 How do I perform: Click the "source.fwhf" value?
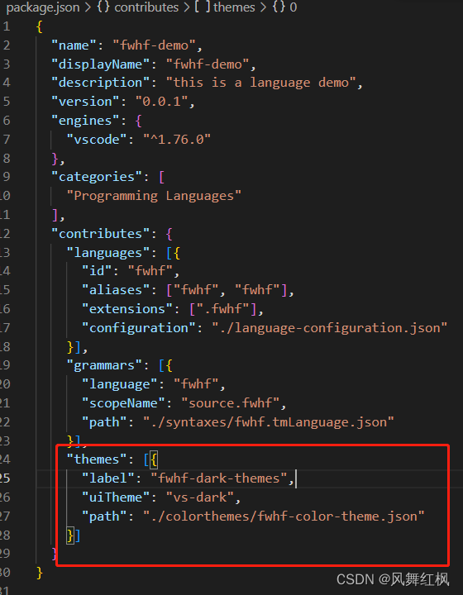coord(231,403)
